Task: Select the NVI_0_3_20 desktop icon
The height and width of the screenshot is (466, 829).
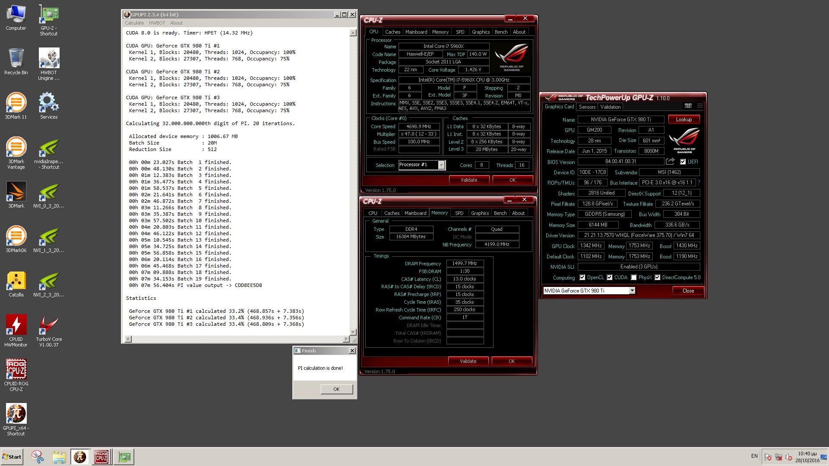Action: click(x=49, y=195)
